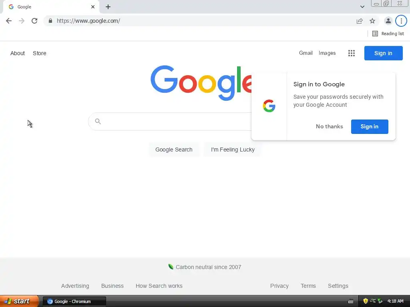The image size is (410, 307).
Task: Bookmark this page with the star icon
Action: coord(372,21)
